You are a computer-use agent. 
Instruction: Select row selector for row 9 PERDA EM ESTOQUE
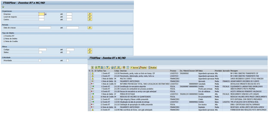click(x=89, y=94)
